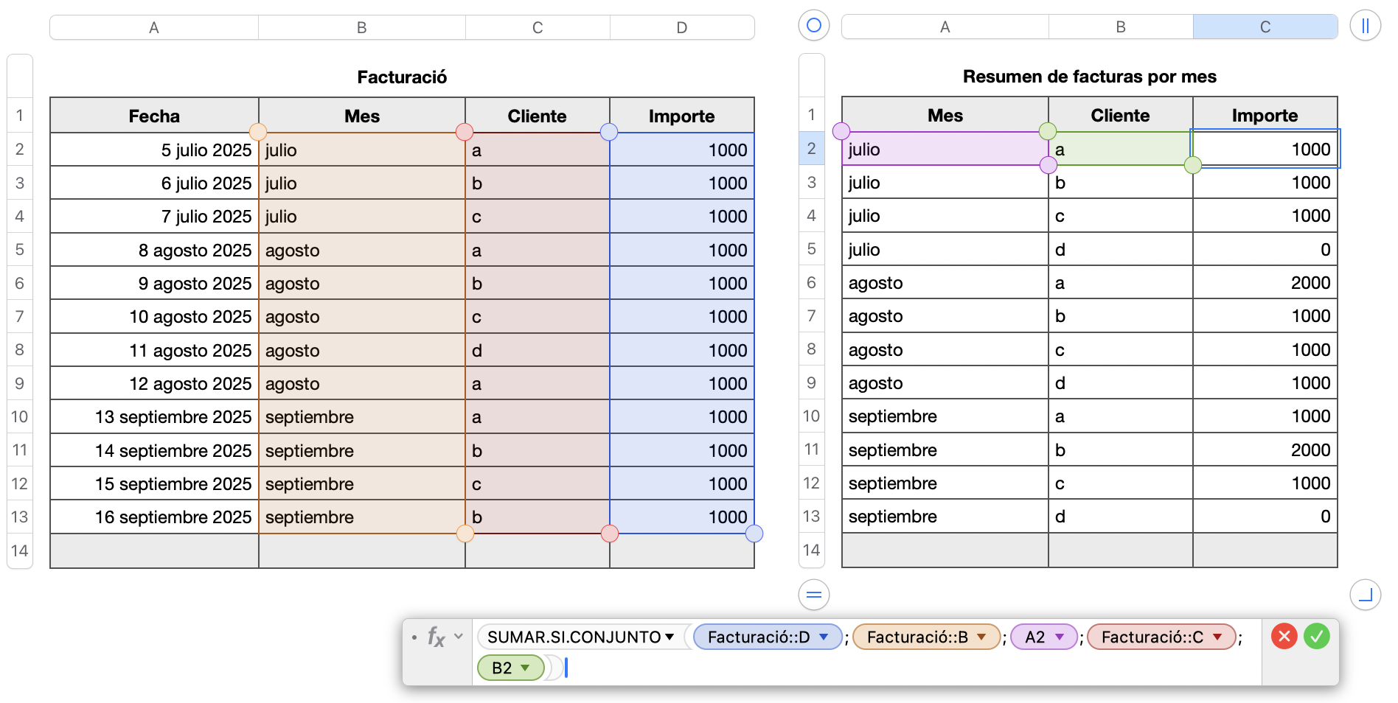The image size is (1398, 703).
Task: Open the Facturació::B reference token dropdown
Action: click(x=981, y=637)
